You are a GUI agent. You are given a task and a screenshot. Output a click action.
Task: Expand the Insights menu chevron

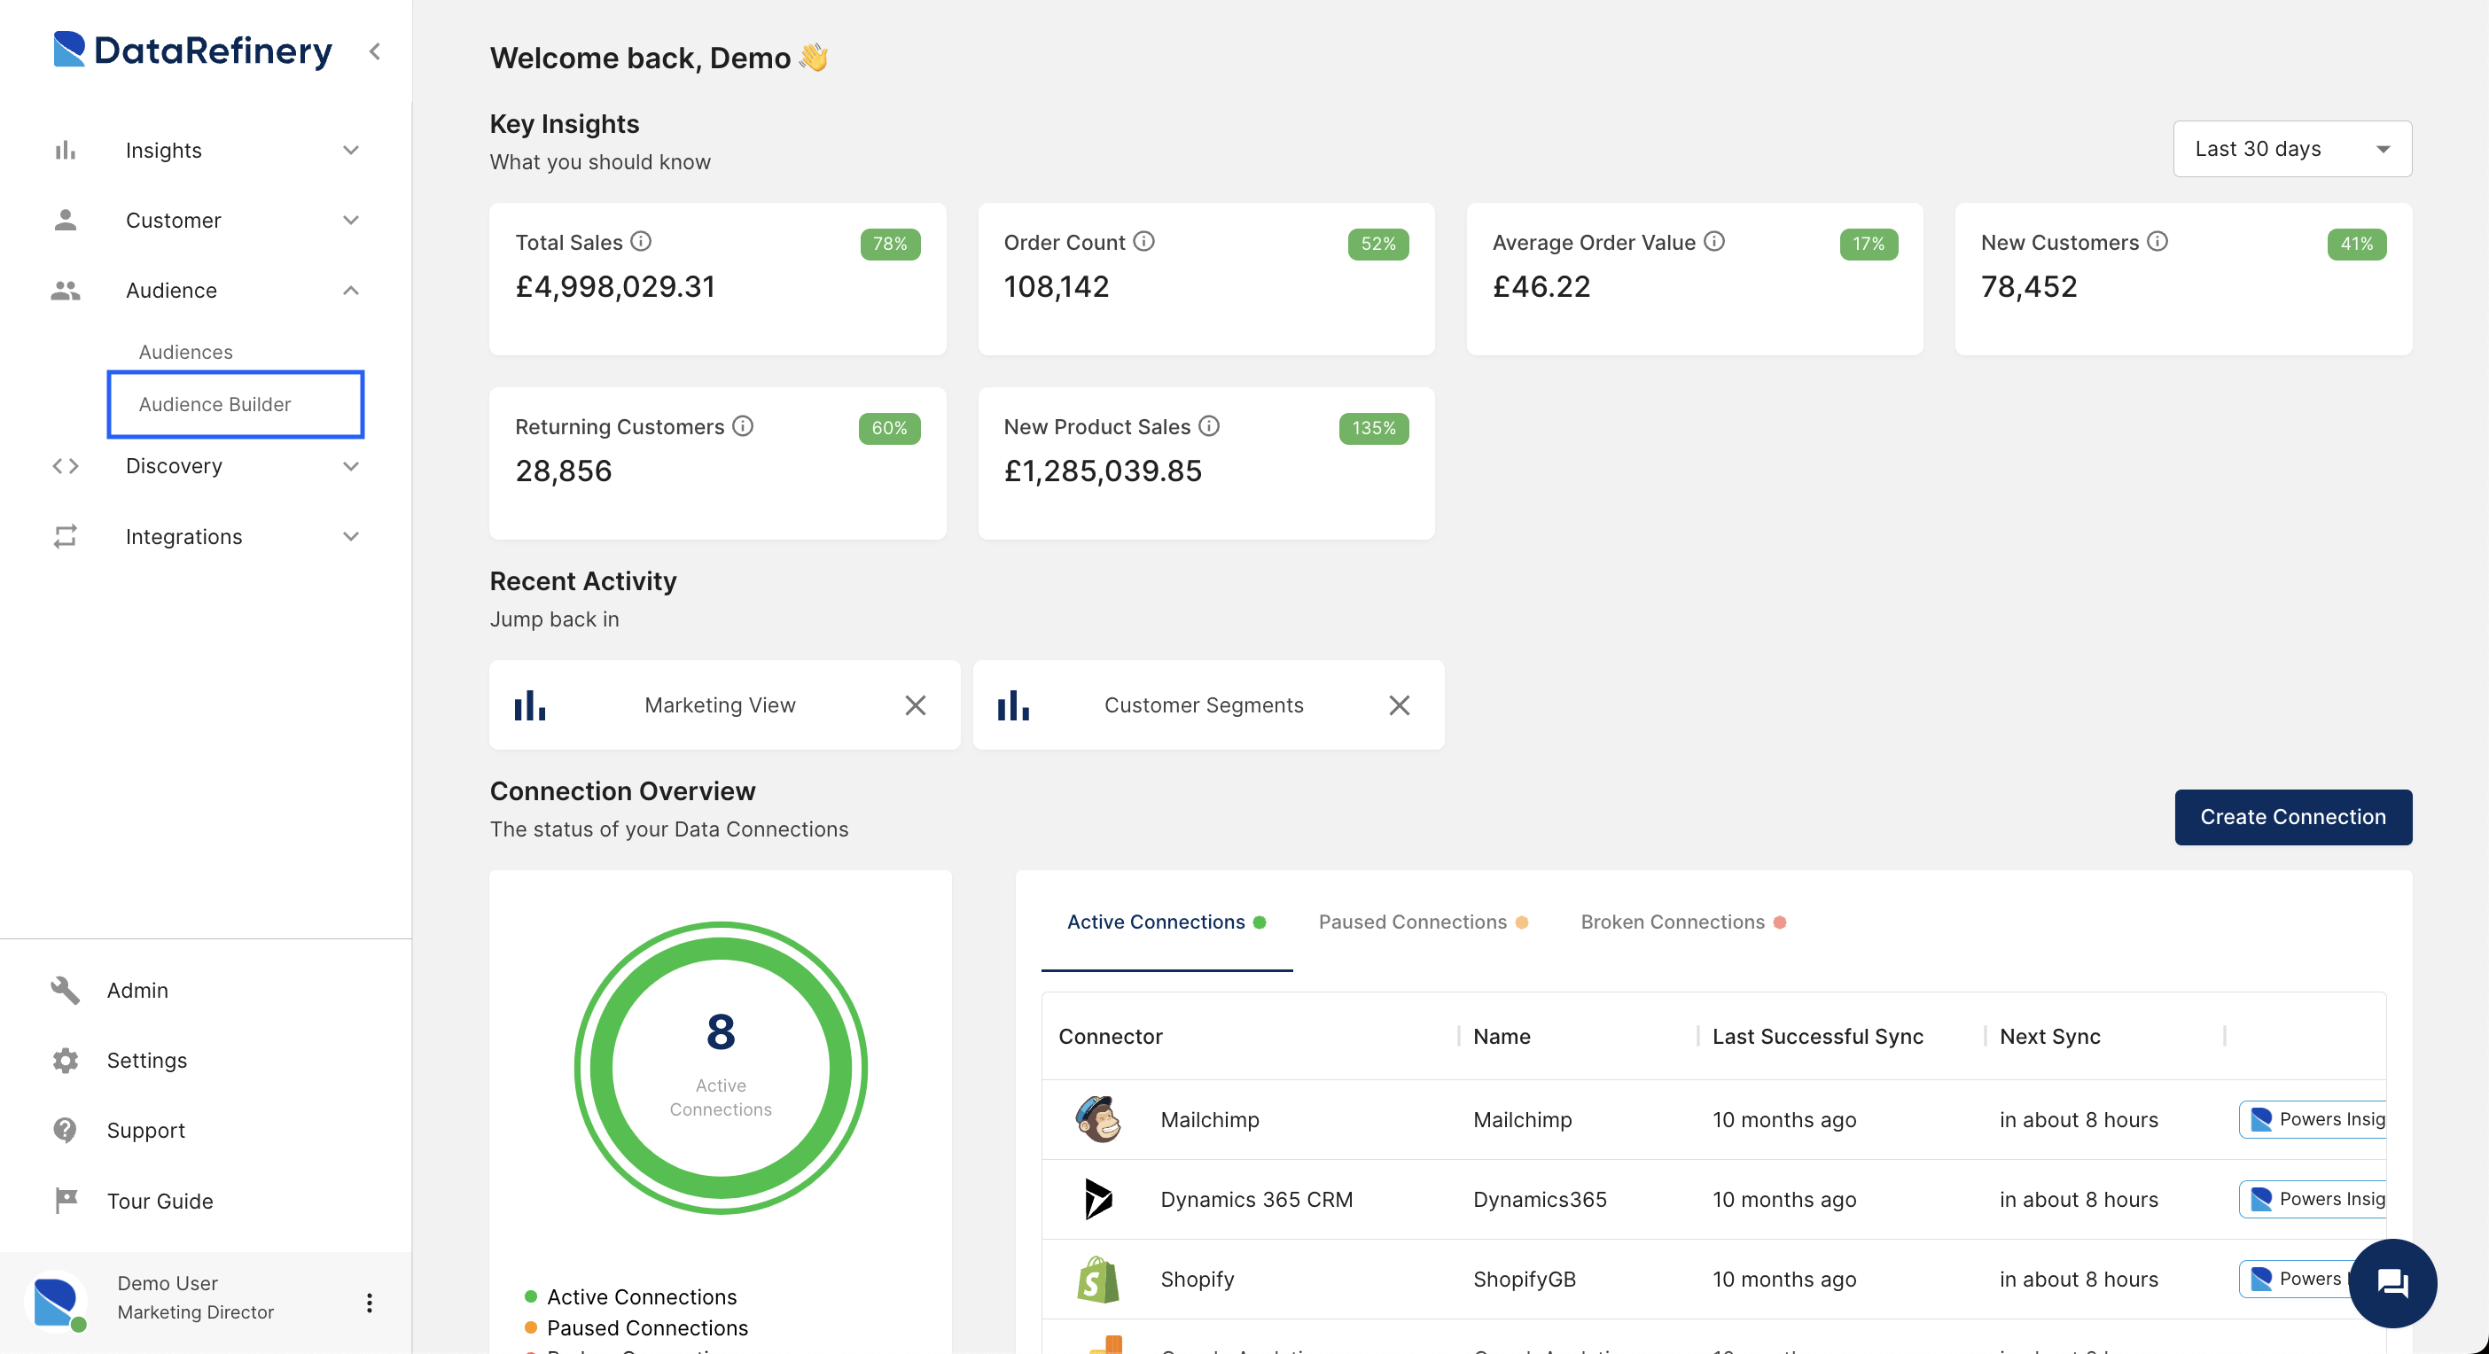(x=351, y=150)
